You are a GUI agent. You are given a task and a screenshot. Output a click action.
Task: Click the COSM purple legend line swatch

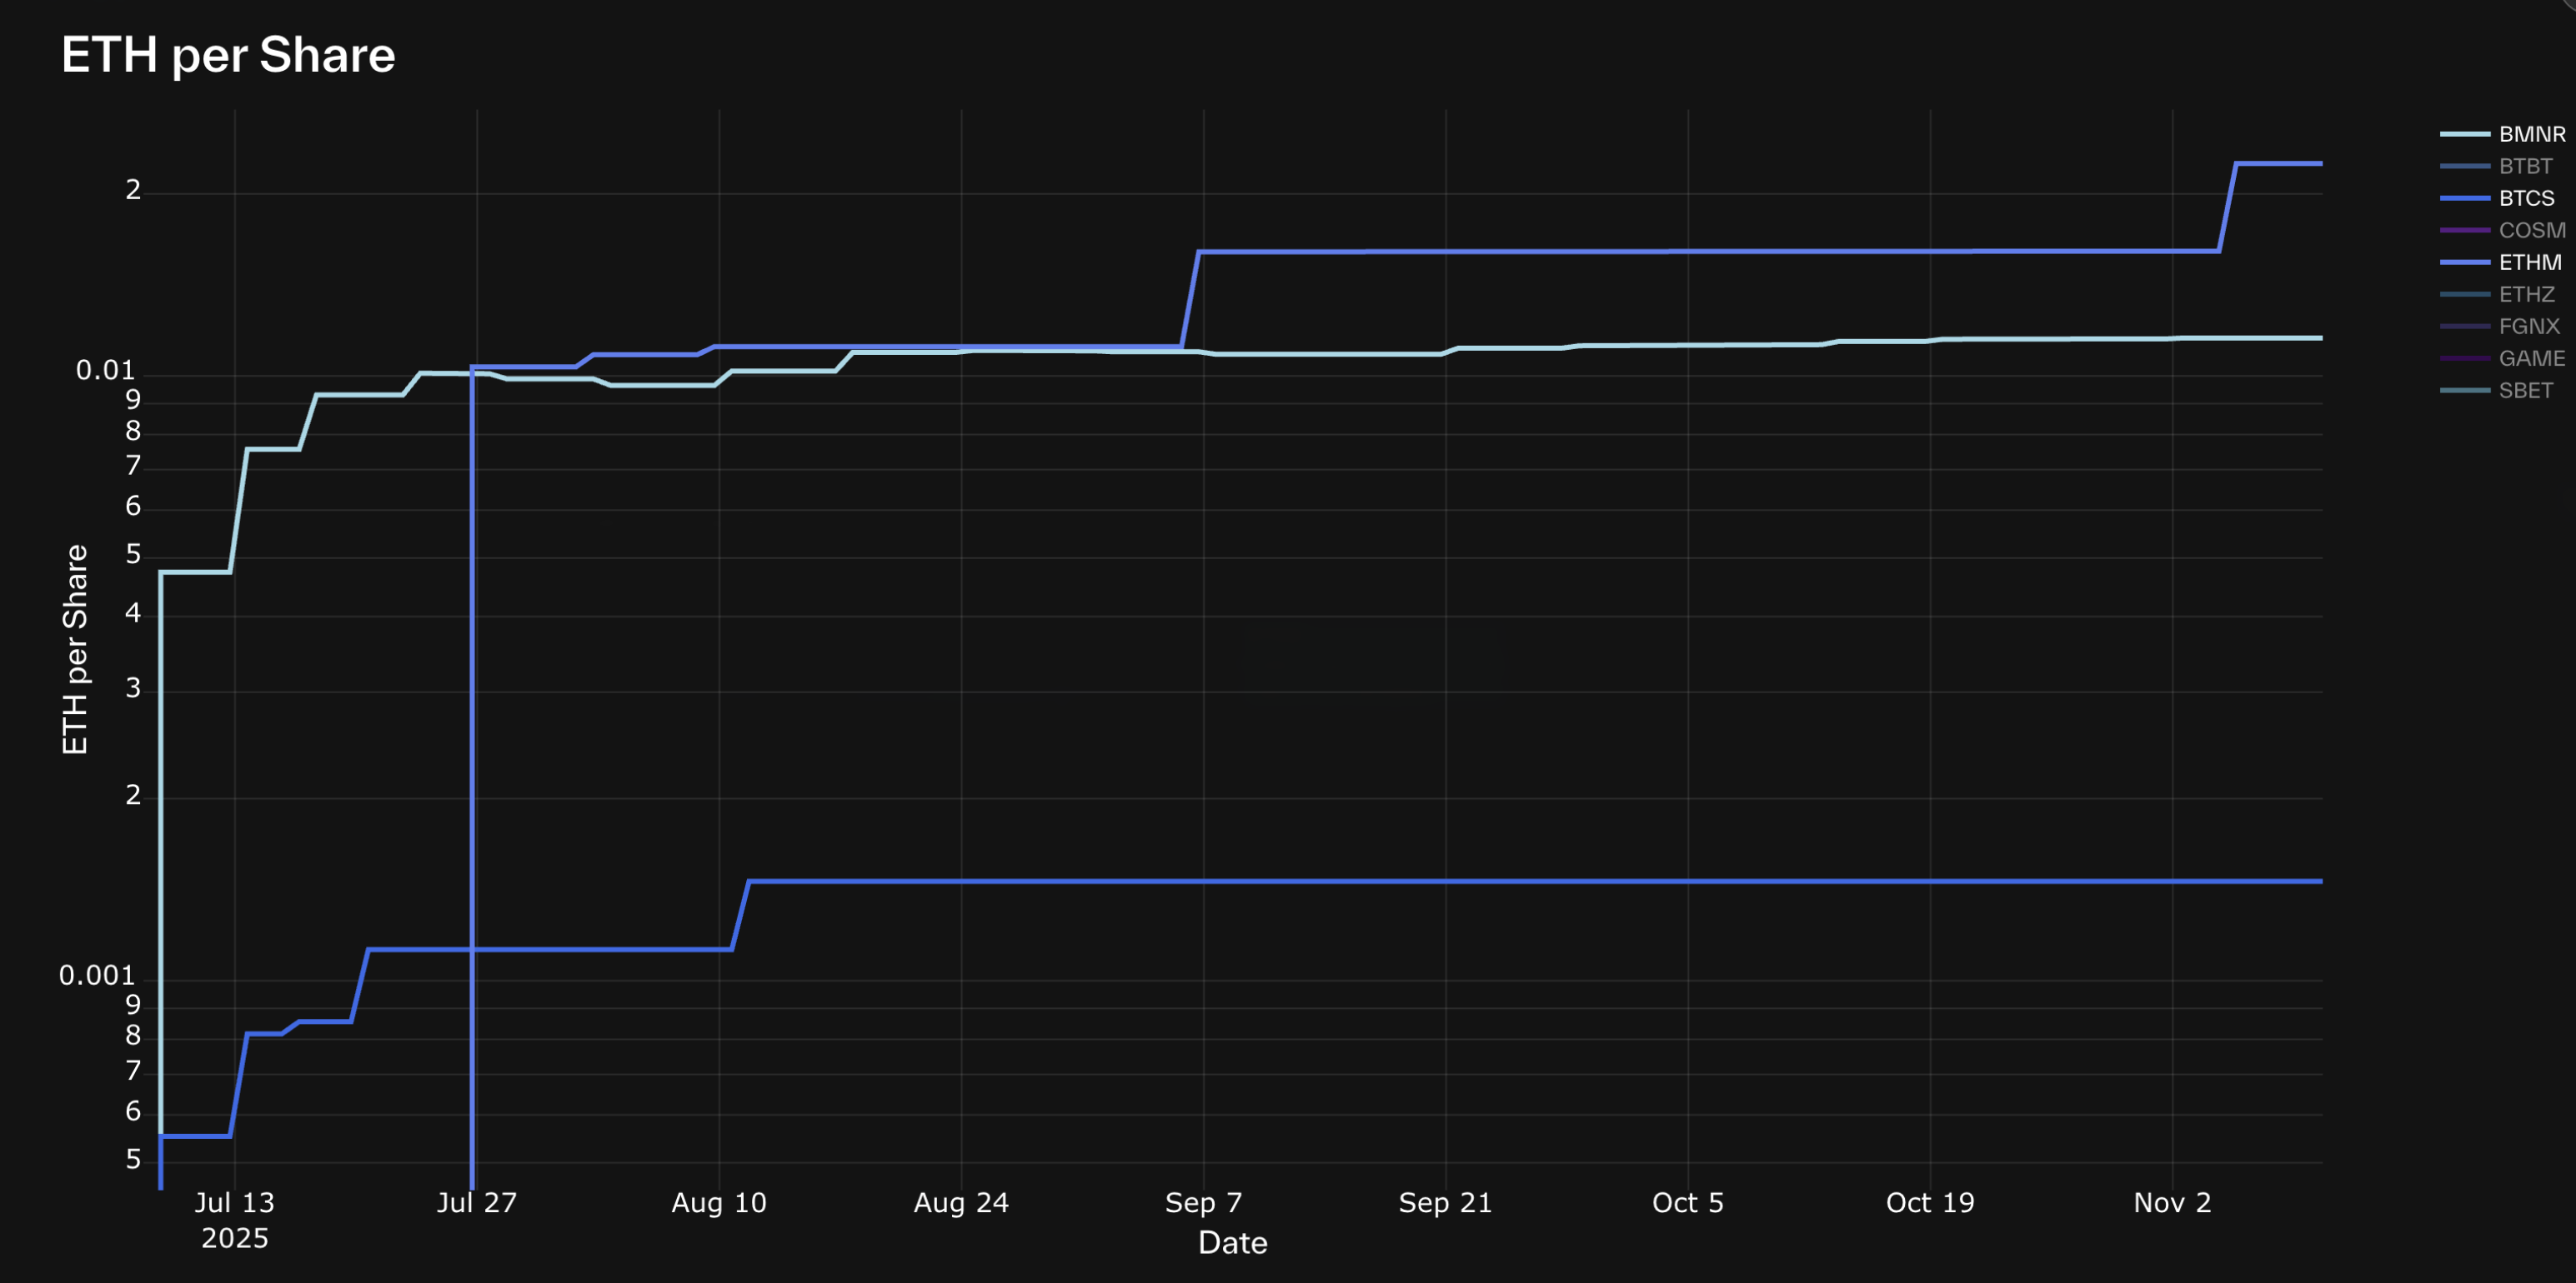2464,230
